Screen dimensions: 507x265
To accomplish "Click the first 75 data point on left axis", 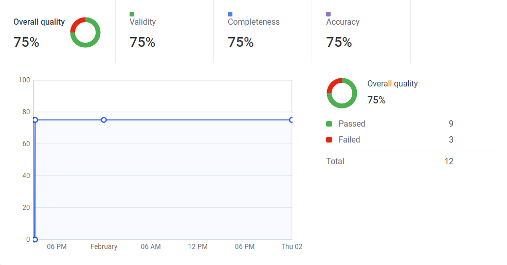I will (x=35, y=120).
